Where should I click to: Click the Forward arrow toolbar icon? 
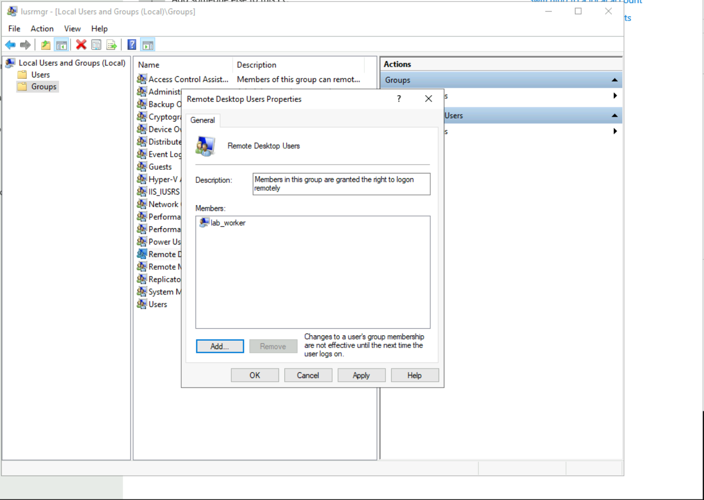pos(25,45)
